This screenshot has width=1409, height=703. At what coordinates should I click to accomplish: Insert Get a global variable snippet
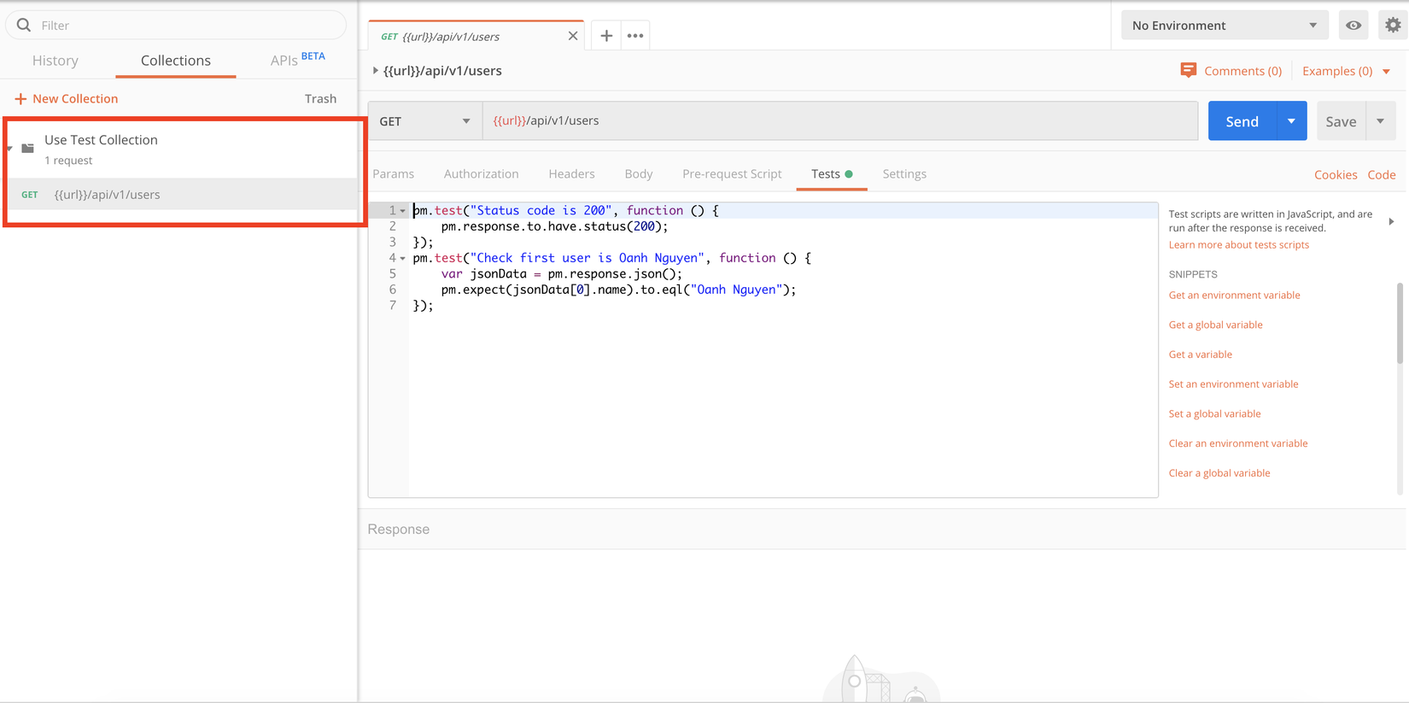1215,325
